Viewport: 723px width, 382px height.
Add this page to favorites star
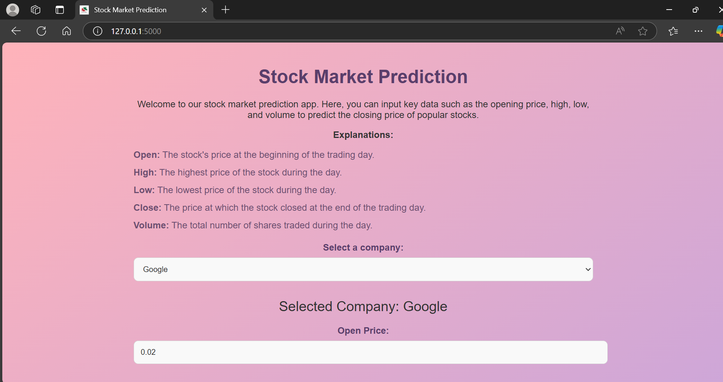pyautogui.click(x=643, y=31)
